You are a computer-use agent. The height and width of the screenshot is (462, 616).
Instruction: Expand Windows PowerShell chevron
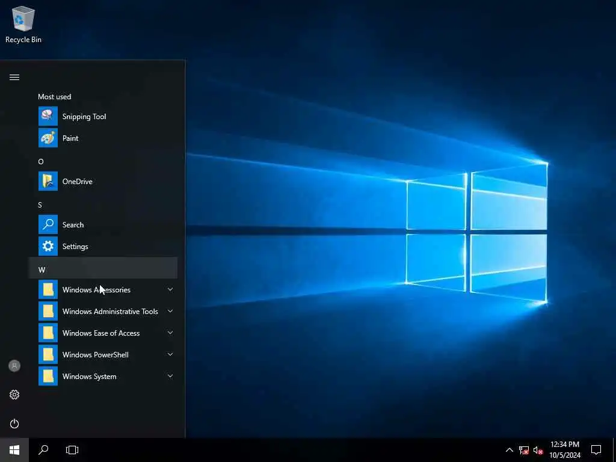[x=170, y=354]
